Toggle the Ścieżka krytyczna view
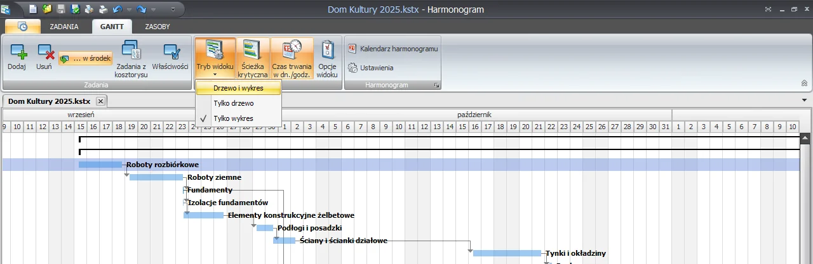The image size is (813, 264). pyautogui.click(x=253, y=58)
